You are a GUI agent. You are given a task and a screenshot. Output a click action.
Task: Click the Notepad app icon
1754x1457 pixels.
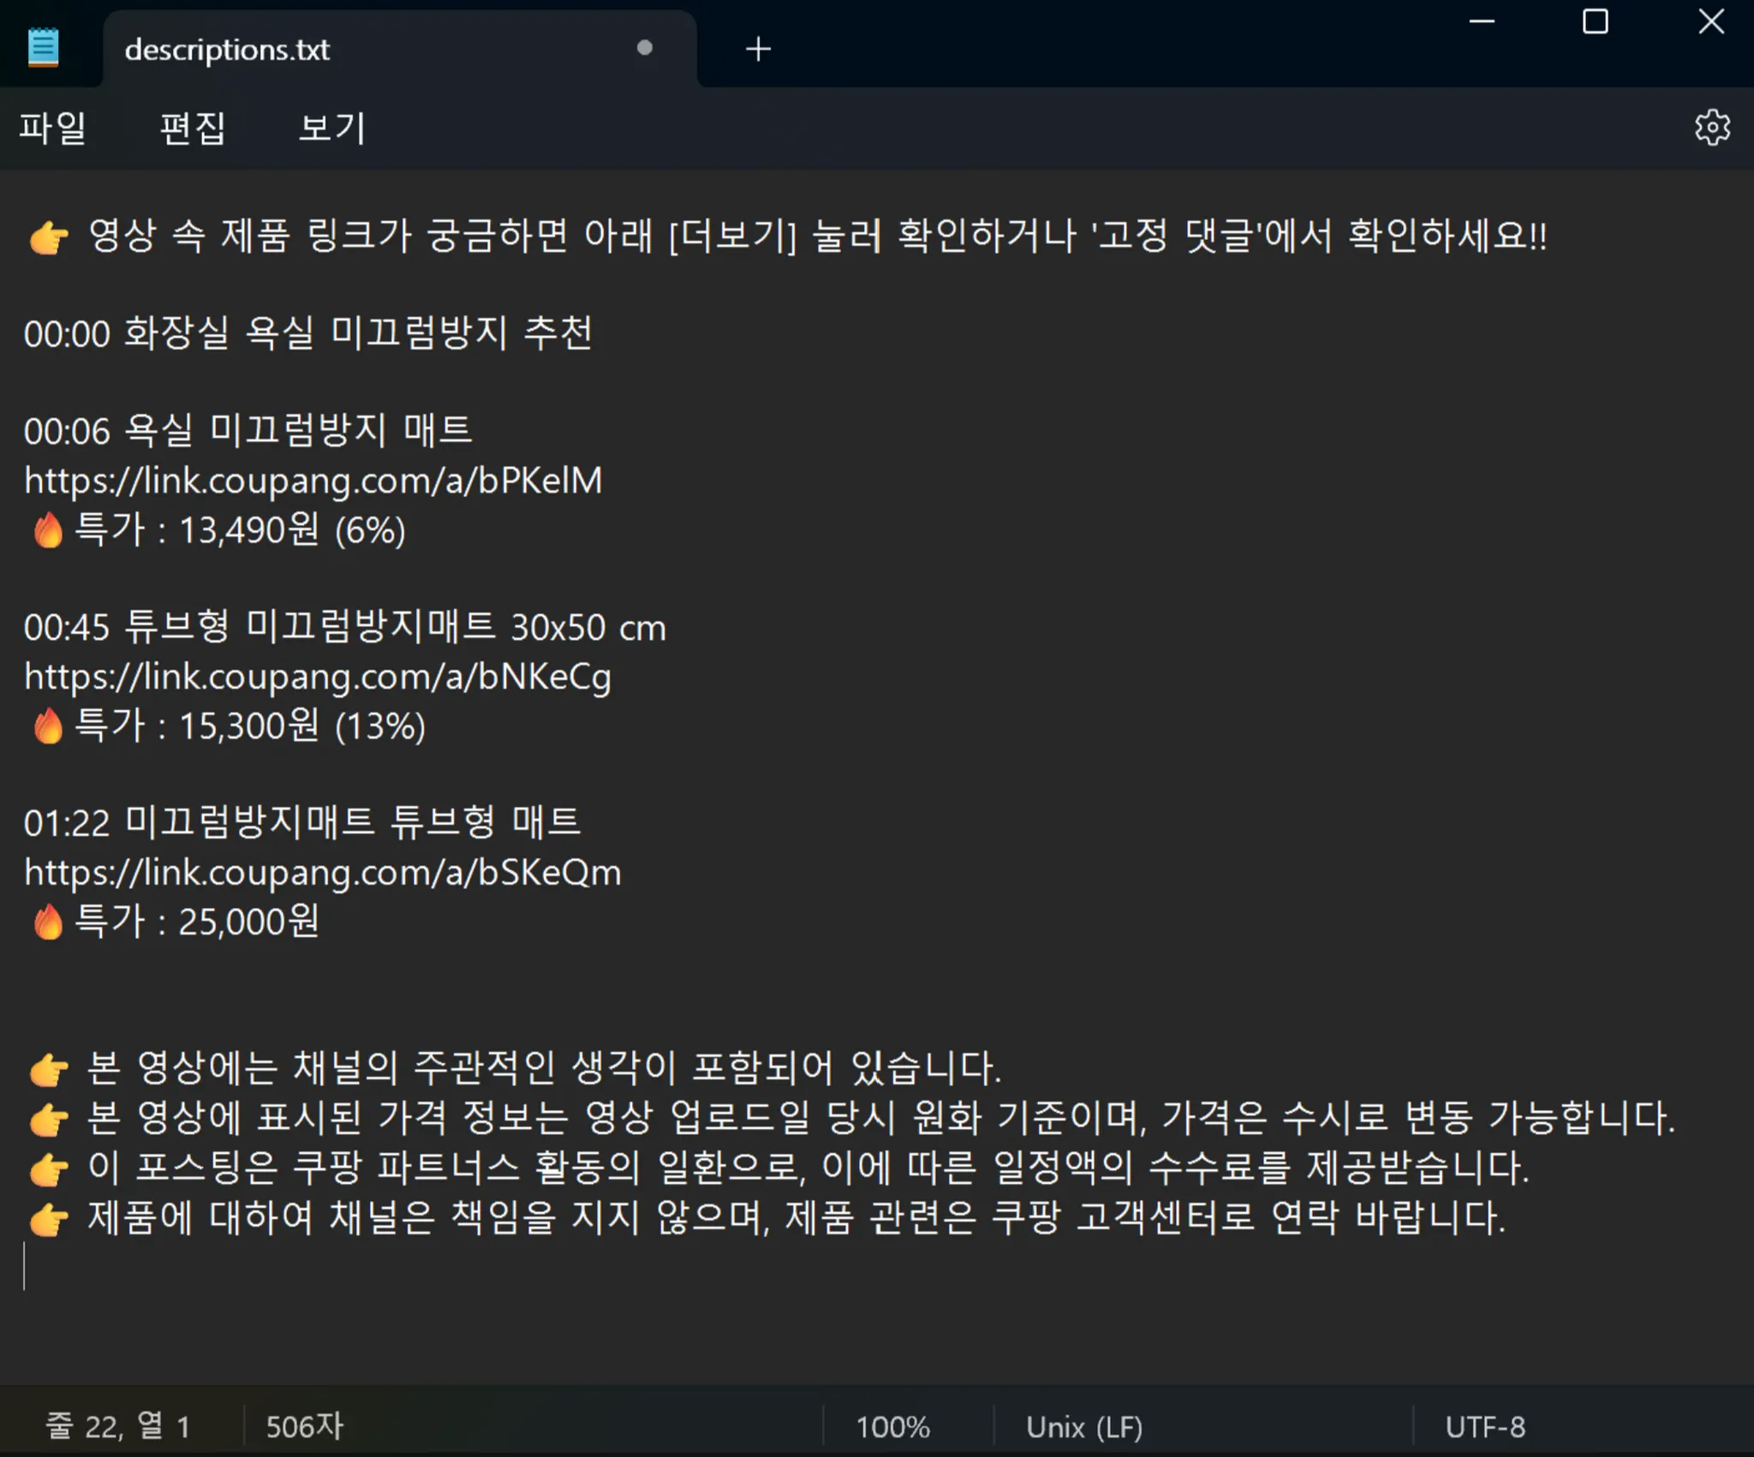click(x=43, y=47)
